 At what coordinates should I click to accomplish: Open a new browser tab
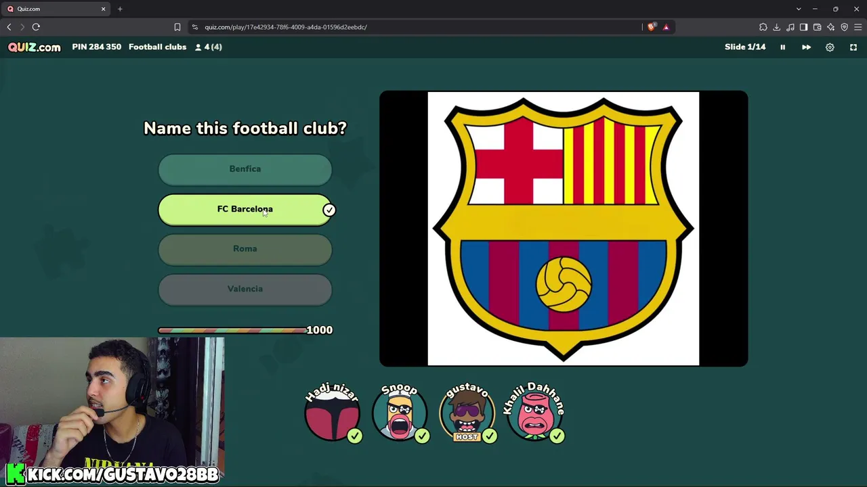[x=120, y=9]
